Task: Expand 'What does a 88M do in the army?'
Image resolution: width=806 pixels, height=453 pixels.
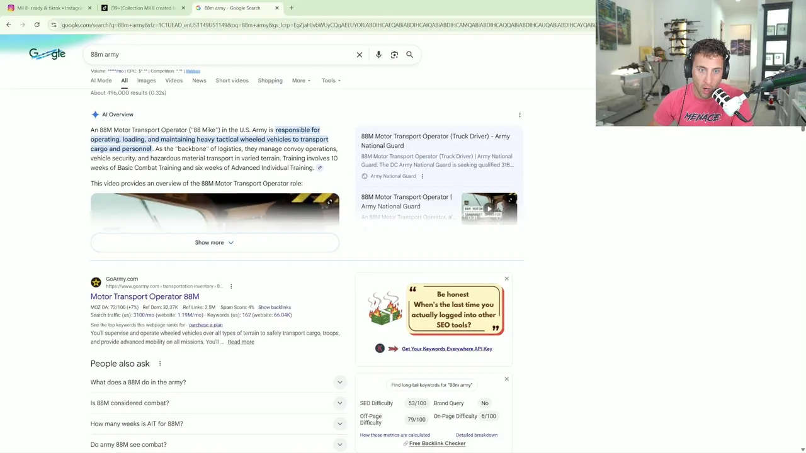Action: (x=218, y=382)
